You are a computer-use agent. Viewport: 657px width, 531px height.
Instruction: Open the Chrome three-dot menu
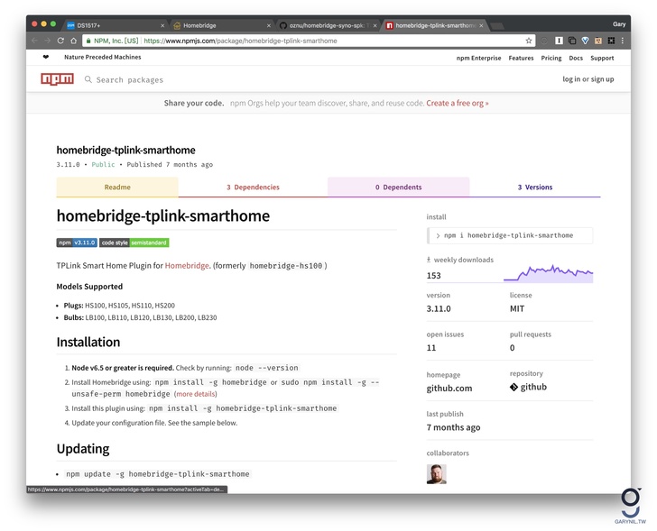tap(623, 41)
